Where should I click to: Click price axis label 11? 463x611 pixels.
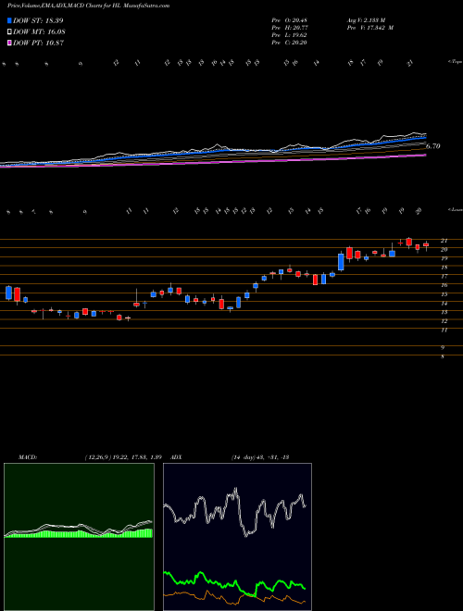tap(444, 330)
